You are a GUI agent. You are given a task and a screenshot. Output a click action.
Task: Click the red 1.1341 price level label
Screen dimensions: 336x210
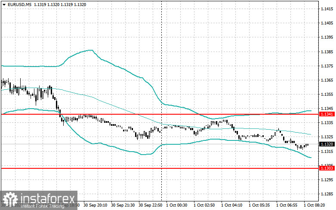click(327, 114)
